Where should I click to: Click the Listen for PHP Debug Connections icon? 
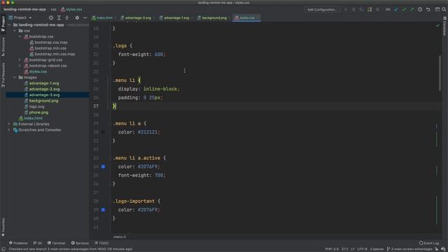click(x=370, y=9)
